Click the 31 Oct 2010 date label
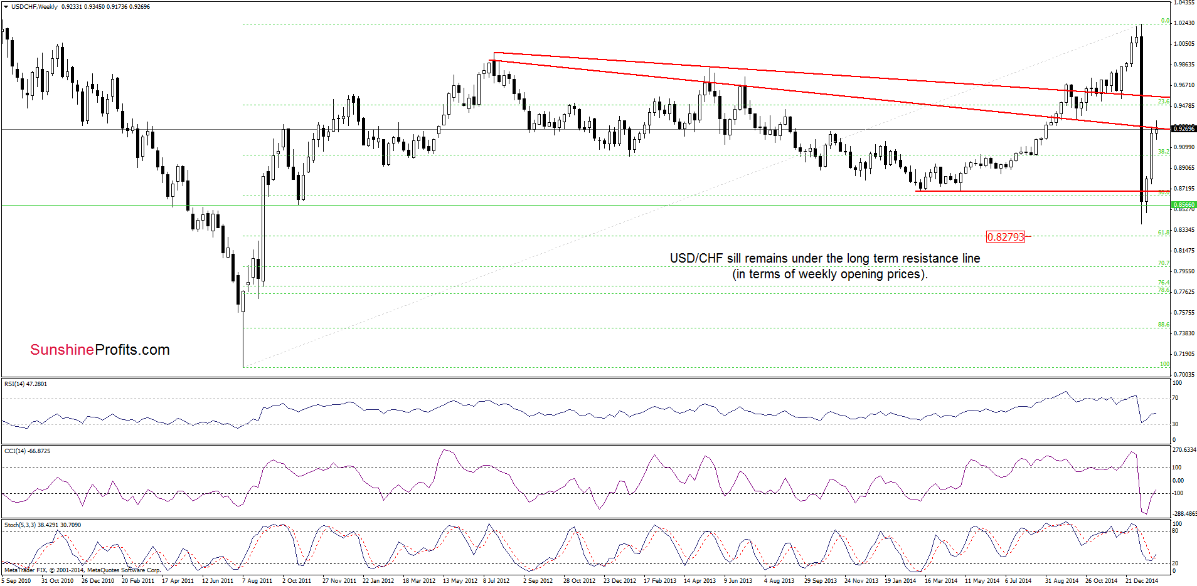 click(x=57, y=581)
